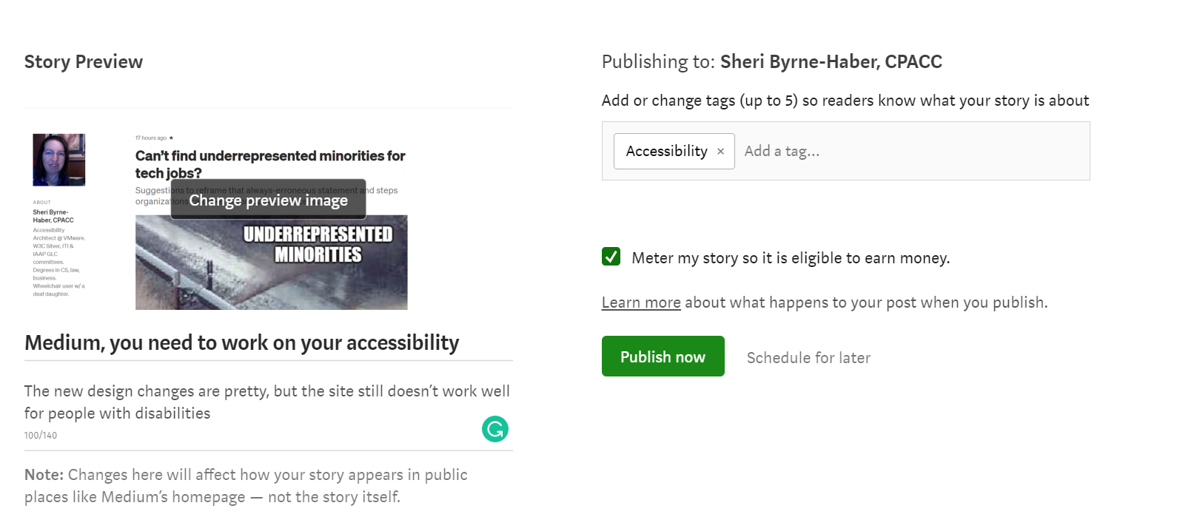Screen dimensions: 1197x517
Task: Click the 'Story Preview' heading
Action: point(84,62)
